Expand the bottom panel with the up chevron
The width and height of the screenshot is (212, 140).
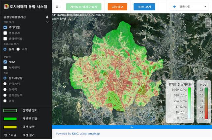(132, 127)
